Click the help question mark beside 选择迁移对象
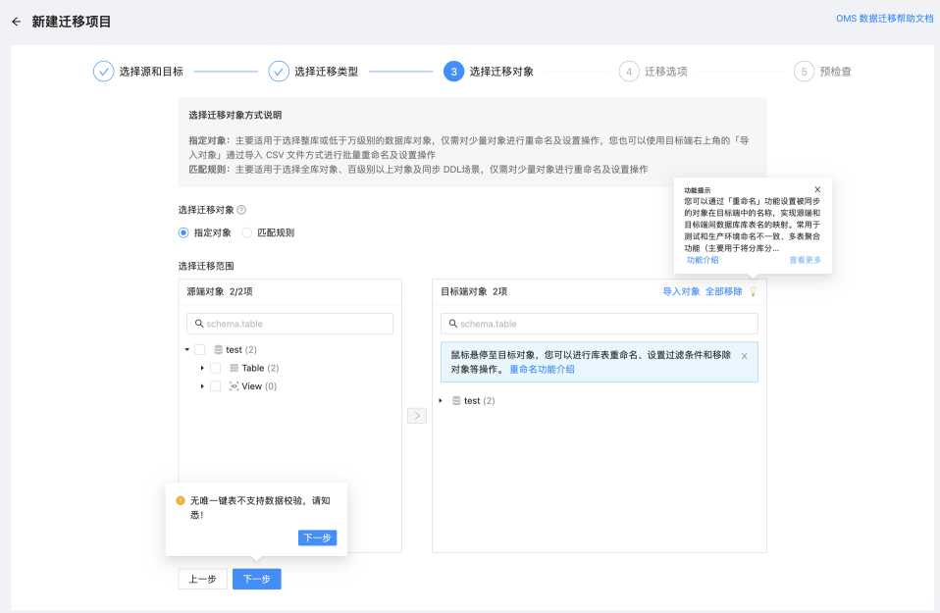The image size is (940, 613). tap(241, 210)
